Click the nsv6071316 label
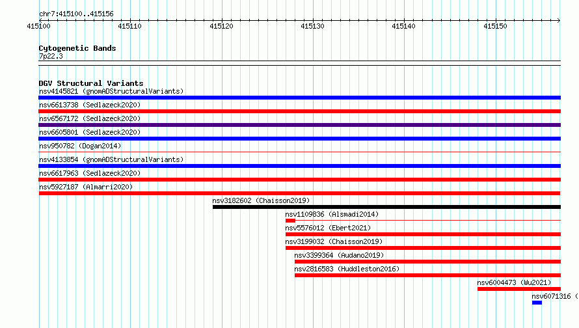579x328 pixels. tap(555, 296)
